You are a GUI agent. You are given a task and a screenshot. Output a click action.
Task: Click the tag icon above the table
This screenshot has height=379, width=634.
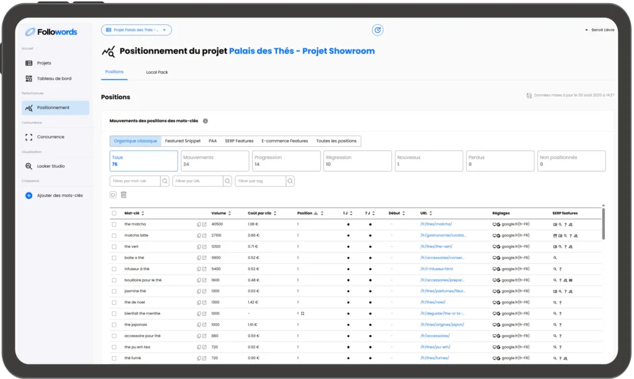point(113,195)
